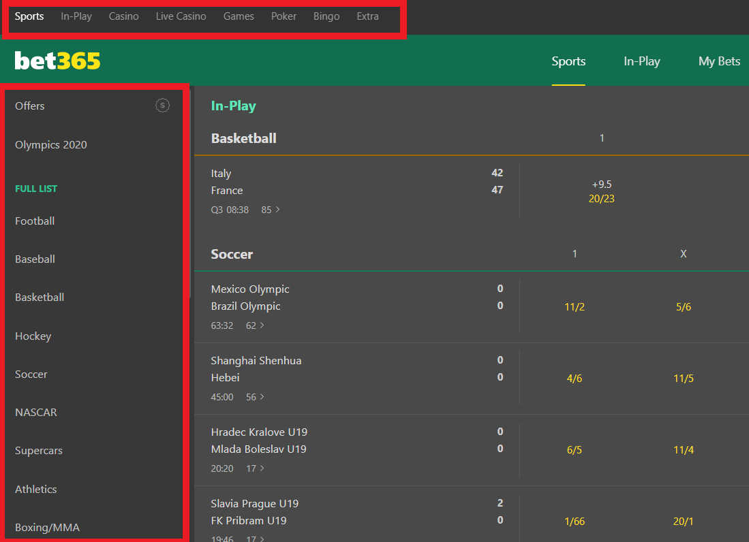Image resolution: width=749 pixels, height=542 pixels.
Task: Go to Casino in the top bar
Action: click(124, 16)
